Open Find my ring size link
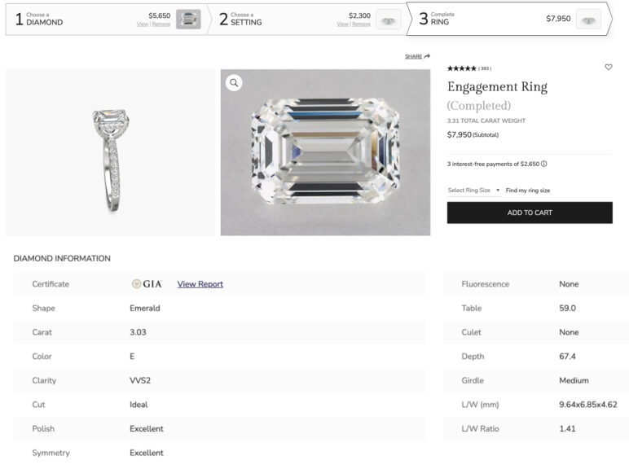 [528, 191]
